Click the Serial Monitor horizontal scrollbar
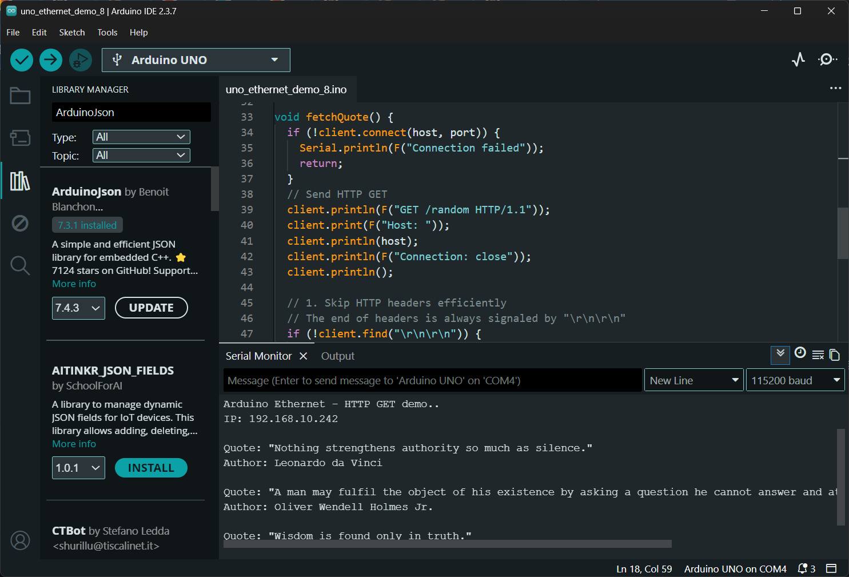Image resolution: width=849 pixels, height=577 pixels. 447,544
